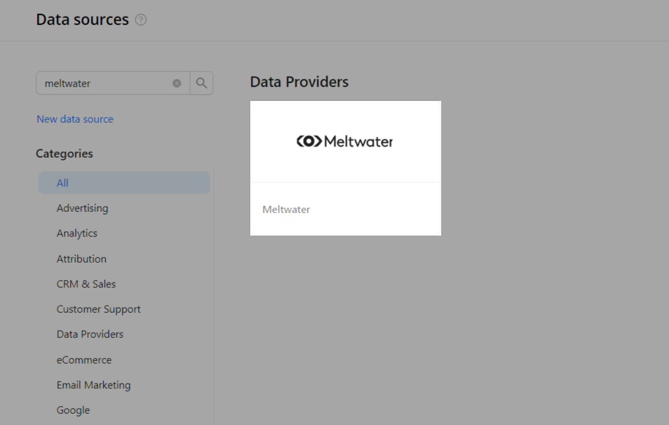
Task: Click the Meltwater logo on the card
Action: click(344, 141)
